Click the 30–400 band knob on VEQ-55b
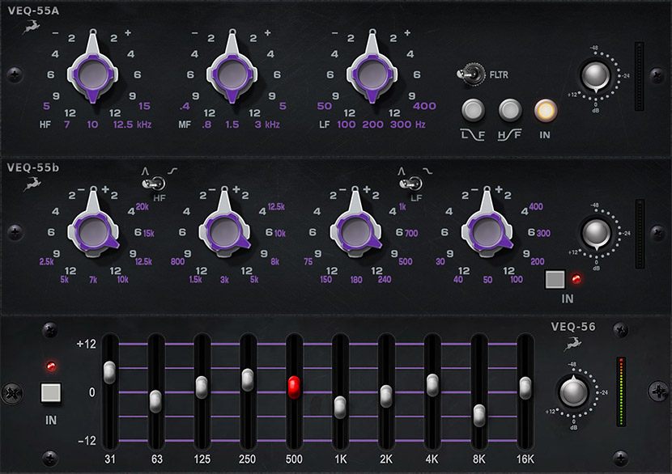 (x=487, y=231)
